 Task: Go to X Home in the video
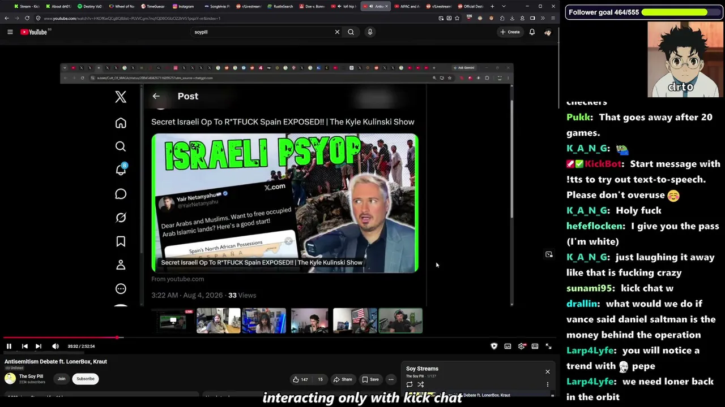(121, 123)
